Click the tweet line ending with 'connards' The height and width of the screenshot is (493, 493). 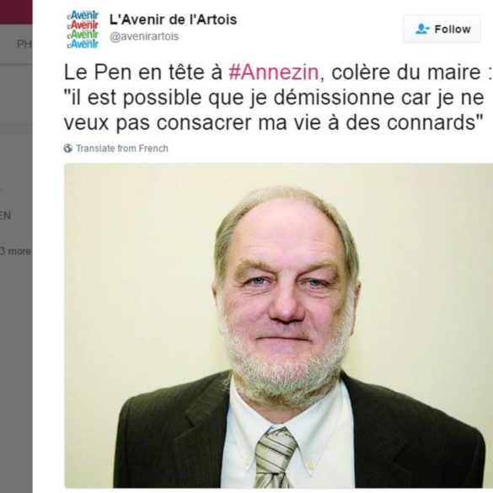[273, 123]
